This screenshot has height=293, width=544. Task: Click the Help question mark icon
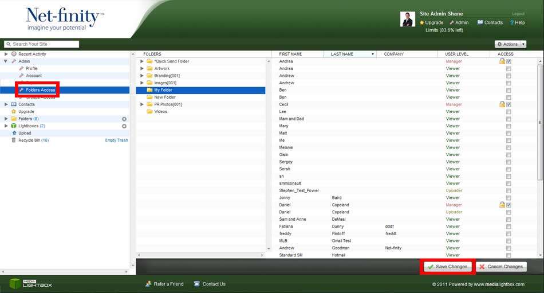511,23
